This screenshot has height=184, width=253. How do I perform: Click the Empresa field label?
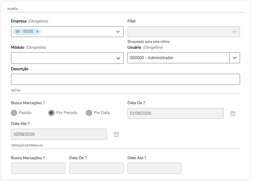[x=19, y=21]
